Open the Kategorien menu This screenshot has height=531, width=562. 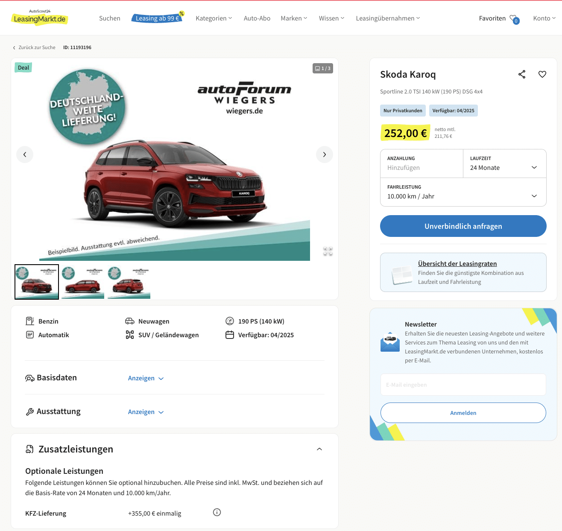214,18
